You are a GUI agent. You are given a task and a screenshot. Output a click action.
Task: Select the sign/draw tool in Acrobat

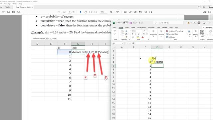coord(135,12)
